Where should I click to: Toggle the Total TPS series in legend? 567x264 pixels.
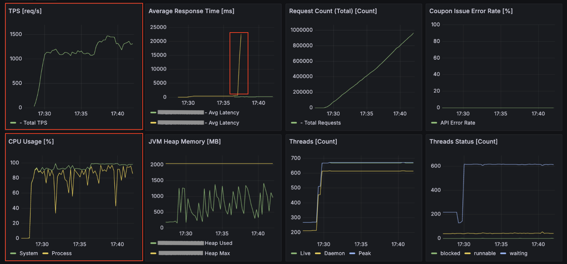tap(33, 123)
